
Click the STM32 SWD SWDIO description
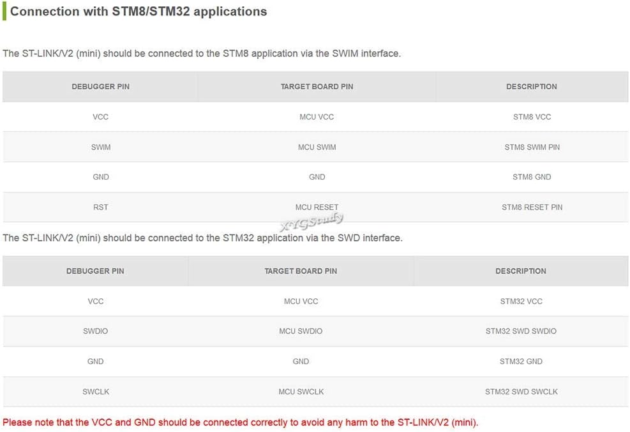click(521, 331)
